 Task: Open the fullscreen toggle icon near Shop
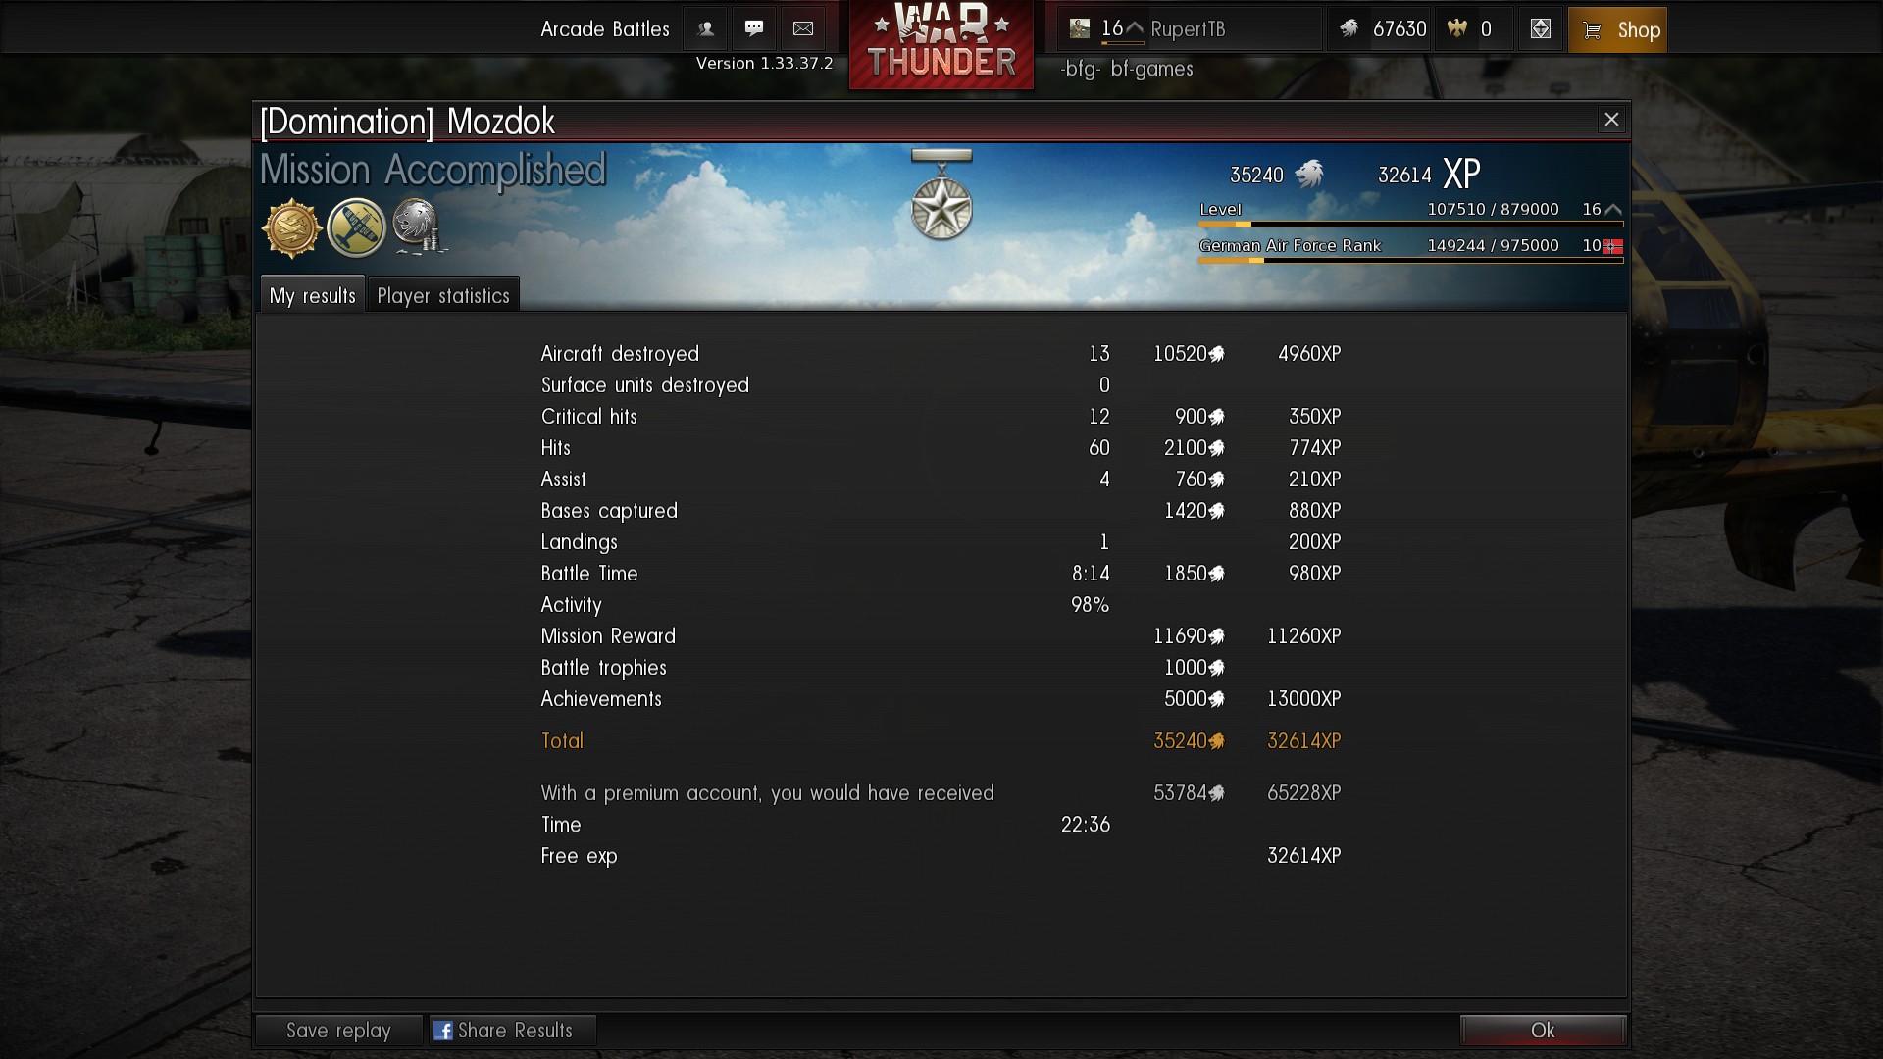(x=1541, y=29)
